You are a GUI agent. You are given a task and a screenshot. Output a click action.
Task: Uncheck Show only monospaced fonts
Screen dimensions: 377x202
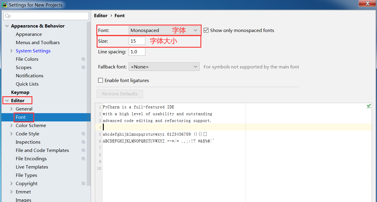(206, 30)
